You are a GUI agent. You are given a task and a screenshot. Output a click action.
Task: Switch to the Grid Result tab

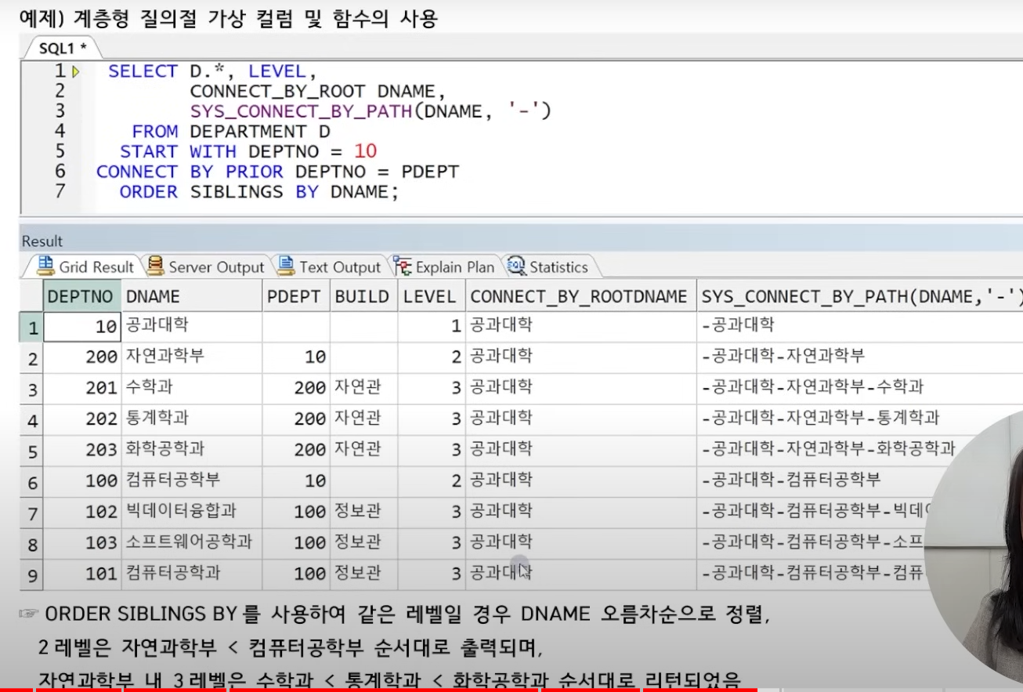tap(85, 267)
